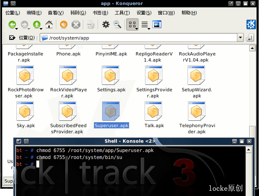The image size is (259, 196).
Task: Click the /root/system/app location field
Action: click(138, 38)
